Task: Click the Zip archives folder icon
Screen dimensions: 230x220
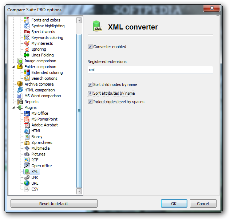Action: (x=27, y=142)
